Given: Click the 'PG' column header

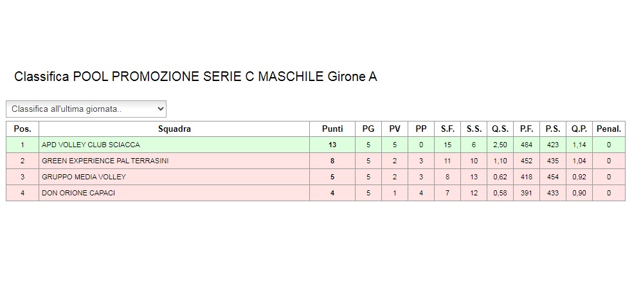Looking at the screenshot, I should 368,129.
